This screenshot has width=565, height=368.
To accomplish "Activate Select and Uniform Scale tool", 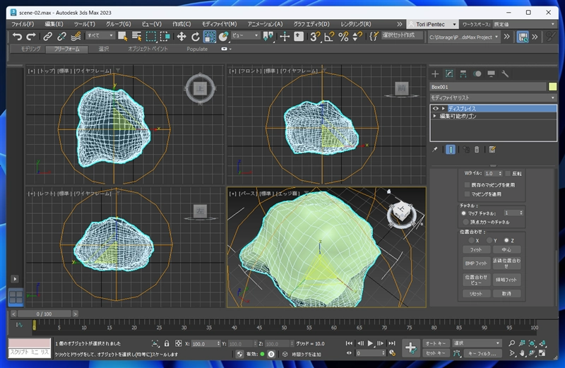I will (209, 37).
